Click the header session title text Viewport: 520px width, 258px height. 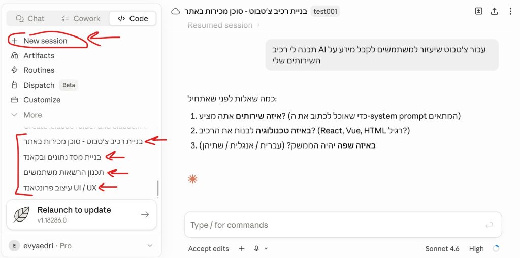246,12
